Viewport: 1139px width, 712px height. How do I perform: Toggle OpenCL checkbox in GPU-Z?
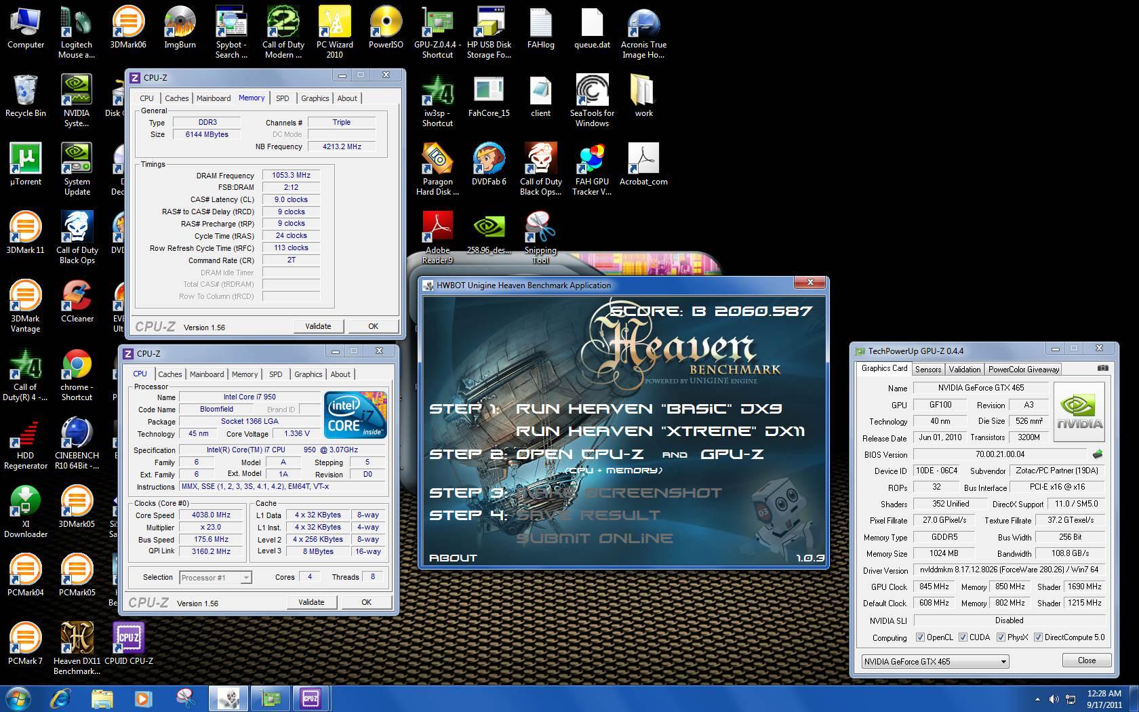point(920,637)
